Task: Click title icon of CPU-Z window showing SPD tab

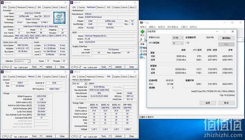Action: pos(71,72)
